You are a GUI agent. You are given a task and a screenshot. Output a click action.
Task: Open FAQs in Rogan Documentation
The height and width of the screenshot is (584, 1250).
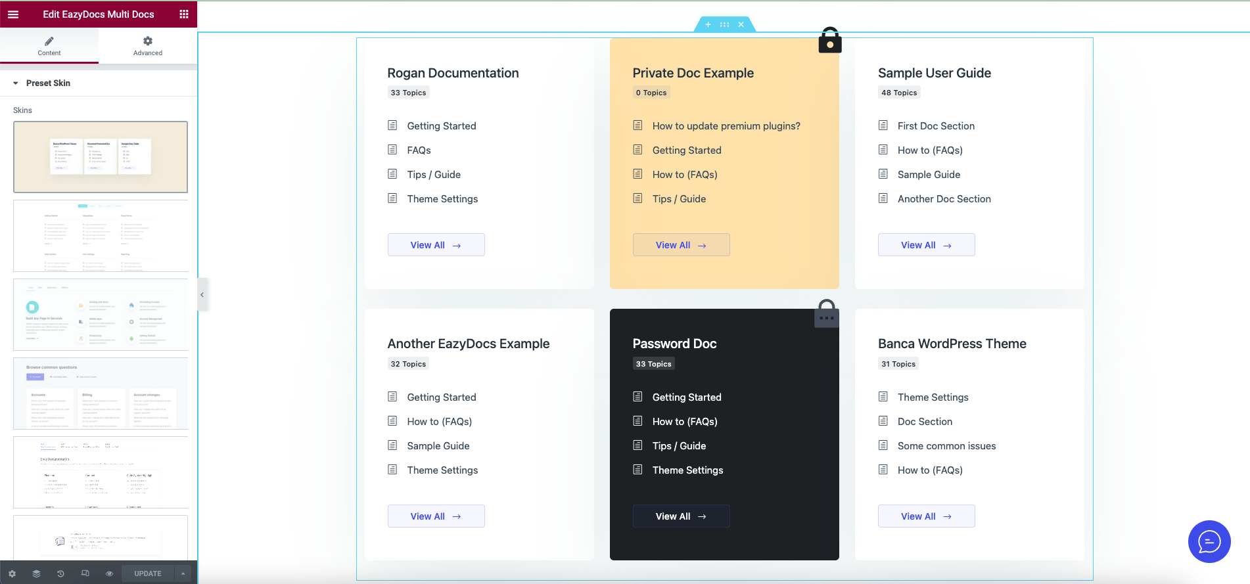pos(419,150)
